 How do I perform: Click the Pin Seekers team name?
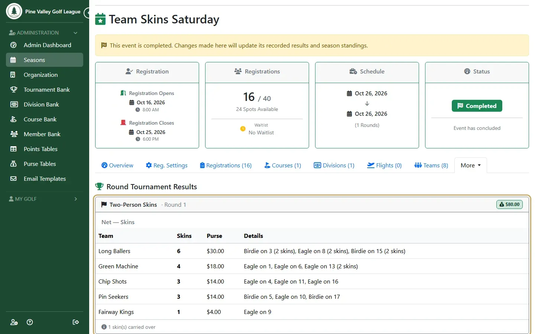coord(113,297)
